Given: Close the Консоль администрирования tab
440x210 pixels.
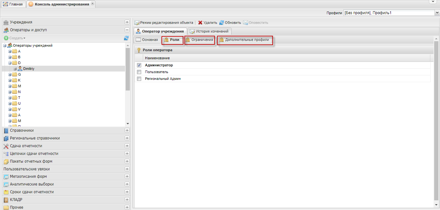Looking at the screenshot, I should (x=92, y=4).
